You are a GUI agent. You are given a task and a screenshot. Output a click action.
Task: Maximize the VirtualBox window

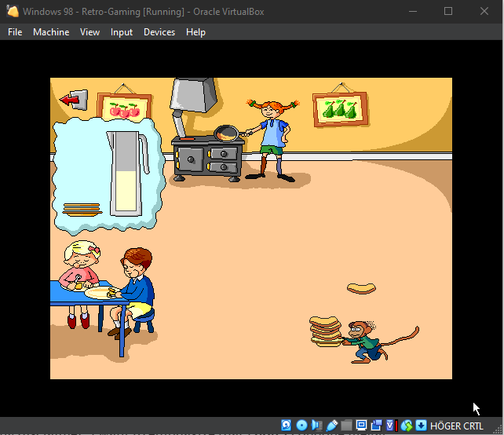point(448,11)
